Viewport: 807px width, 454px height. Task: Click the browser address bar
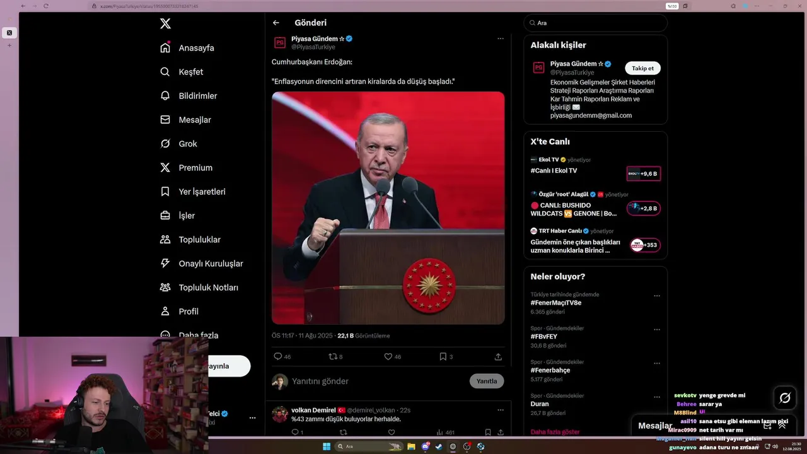378,6
